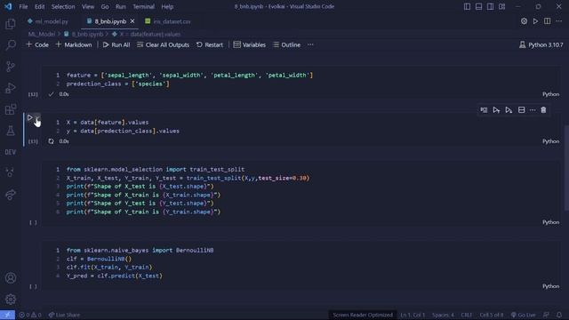Toggle secondary side bar layout icon

pyautogui.click(x=490, y=6)
